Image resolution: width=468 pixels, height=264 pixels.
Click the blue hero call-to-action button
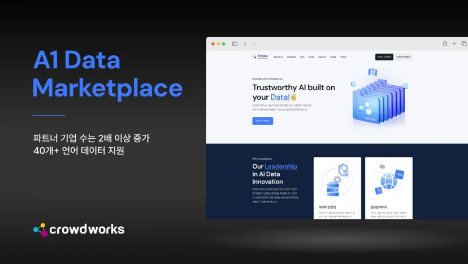pyautogui.click(x=263, y=121)
